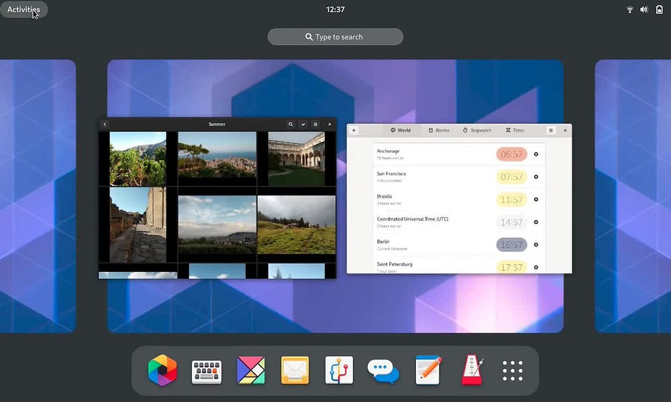Toggle options for the San Francisco clock

(535, 177)
